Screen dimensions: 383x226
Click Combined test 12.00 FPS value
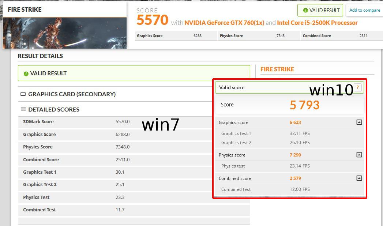point(300,189)
